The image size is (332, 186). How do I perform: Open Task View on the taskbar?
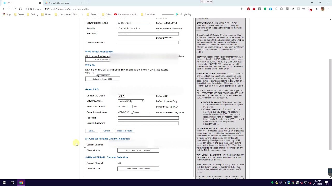[12, 183]
